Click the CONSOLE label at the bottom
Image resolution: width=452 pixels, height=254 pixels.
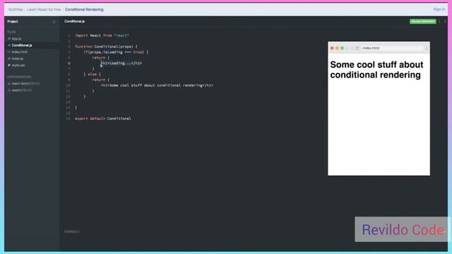point(72,231)
